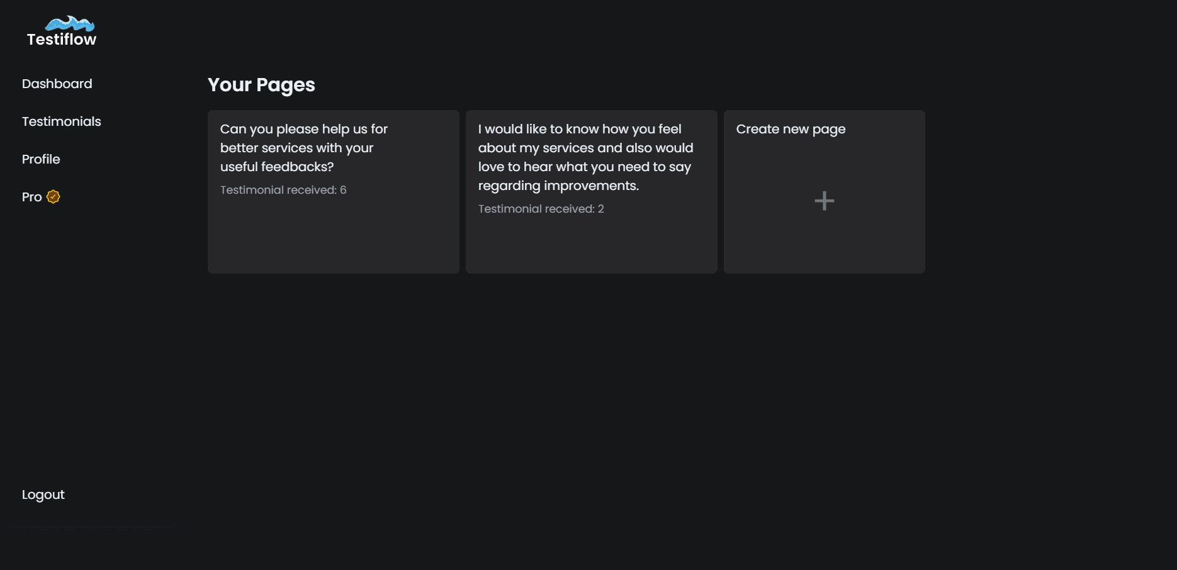The image size is (1177, 570).
Task: Click the "useful feedbacks?" line in first card
Action: tap(277, 167)
